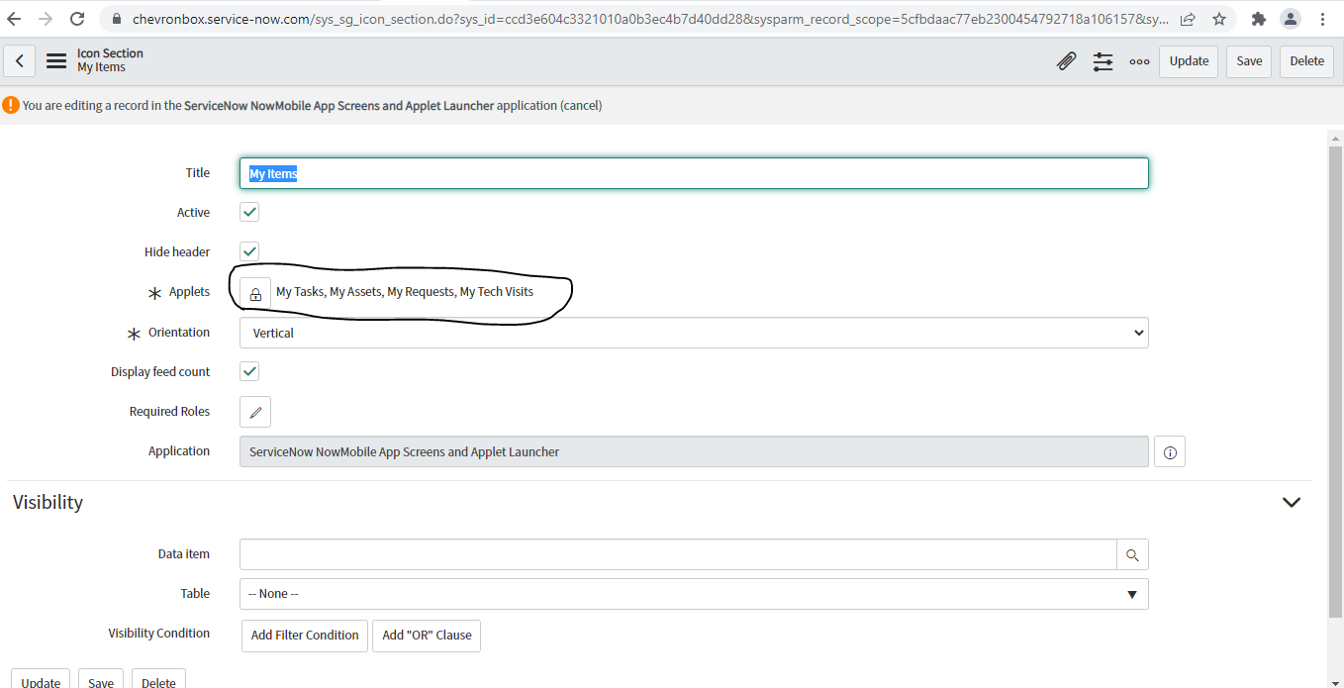Toggle the Display feed count checkbox
This screenshot has height=688, width=1344.
pyautogui.click(x=249, y=371)
